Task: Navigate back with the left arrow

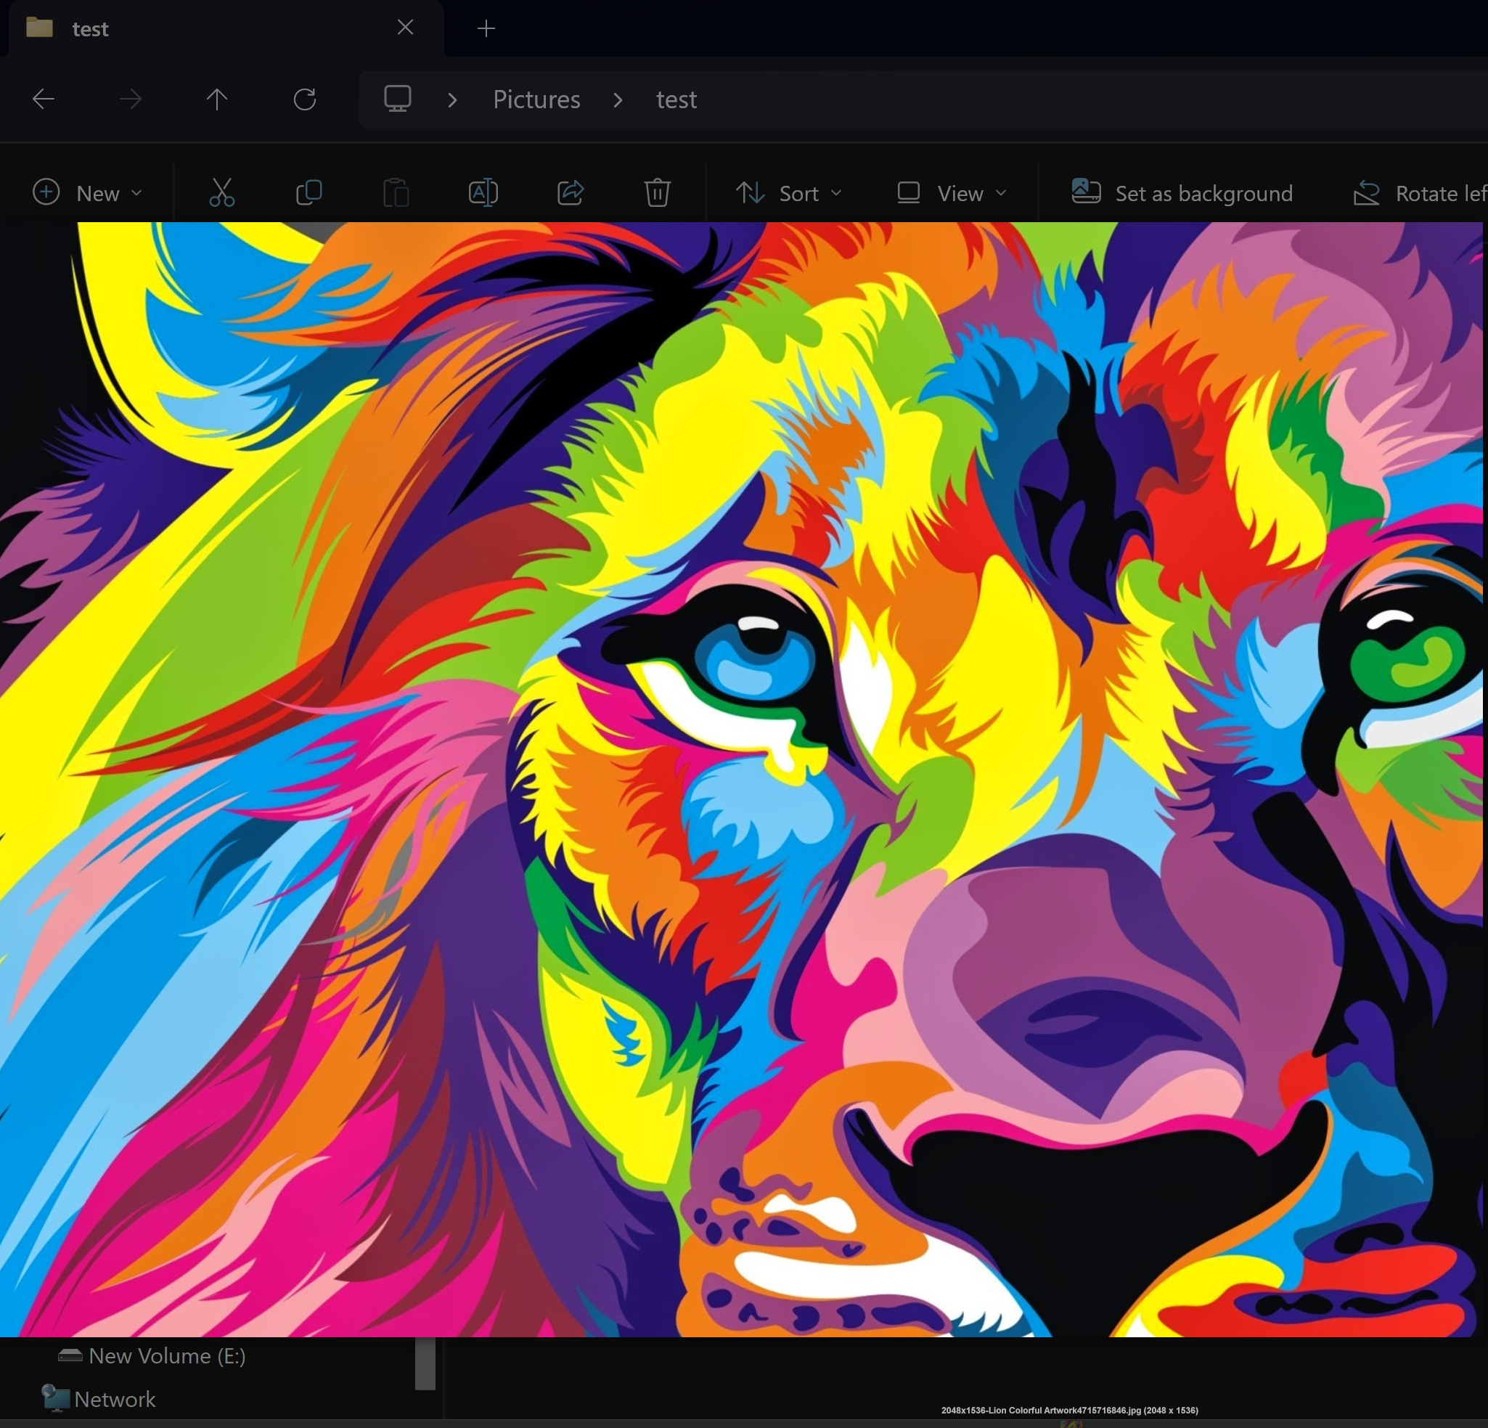Action: (x=44, y=99)
